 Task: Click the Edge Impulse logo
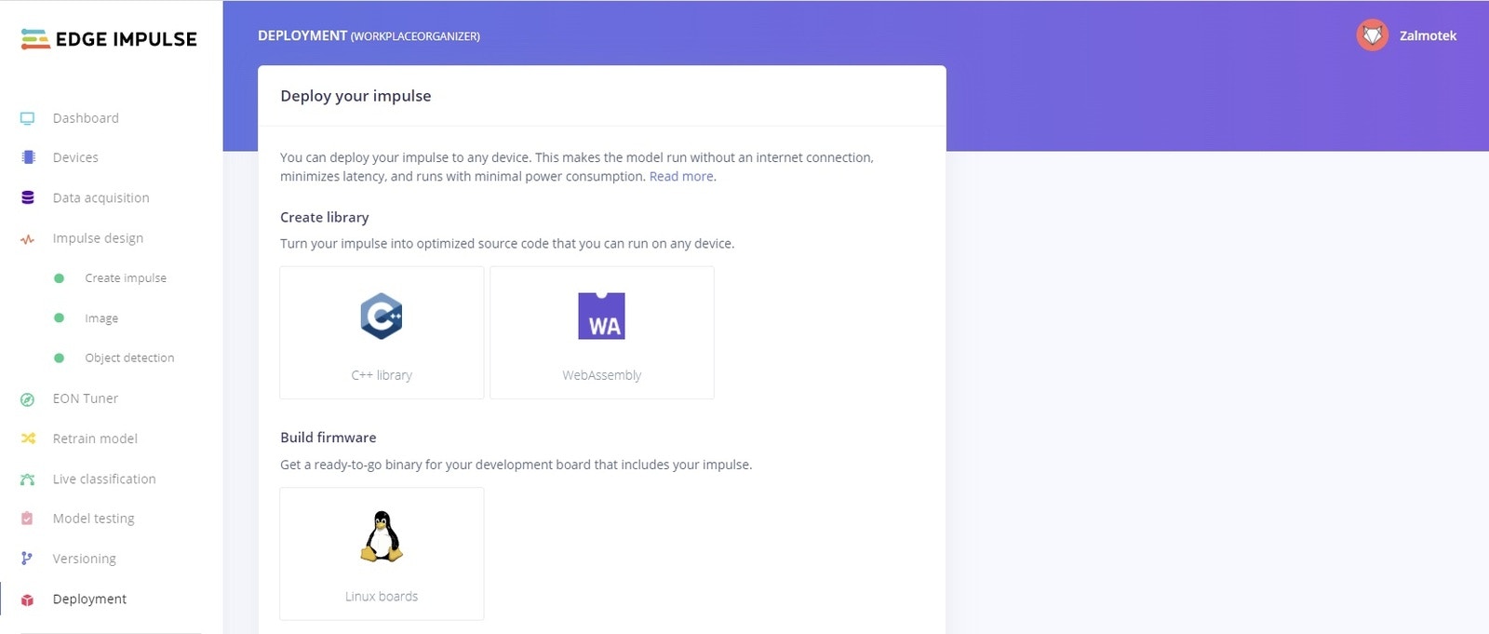[109, 38]
